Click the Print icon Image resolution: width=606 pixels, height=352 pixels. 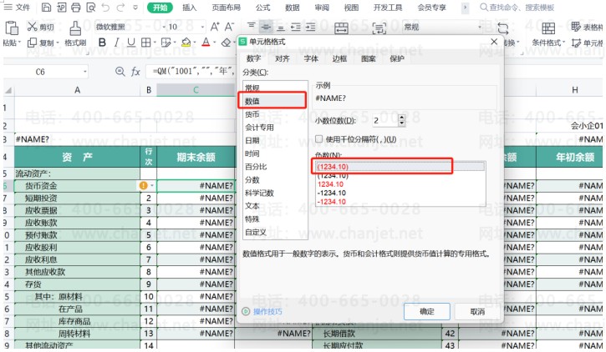tap(76, 7)
